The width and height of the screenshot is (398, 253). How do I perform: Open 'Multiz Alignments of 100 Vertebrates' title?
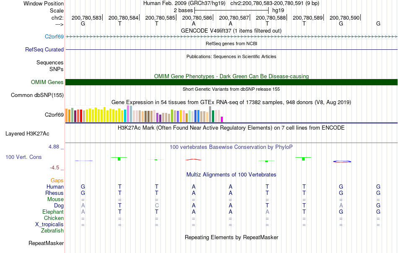(x=231, y=174)
